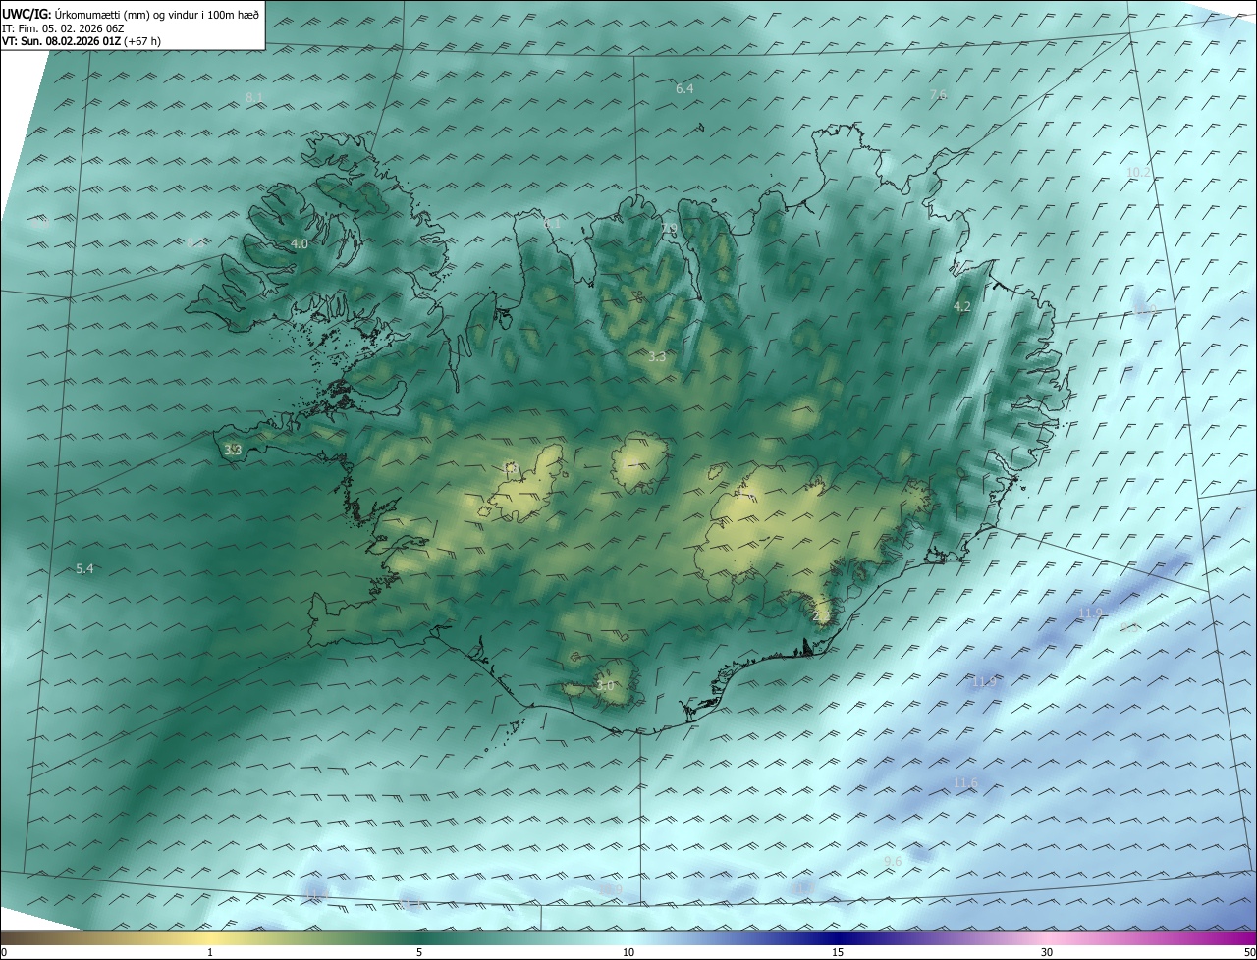
Task: Click the 7.9 value on the map
Action: (669, 229)
